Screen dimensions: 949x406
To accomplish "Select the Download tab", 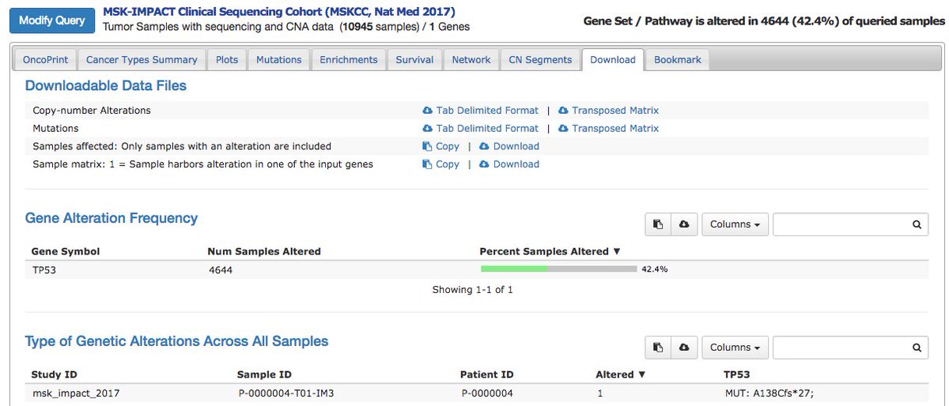I will click(613, 60).
